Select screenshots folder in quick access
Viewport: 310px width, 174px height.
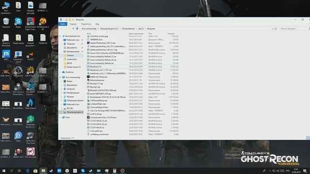[72, 59]
